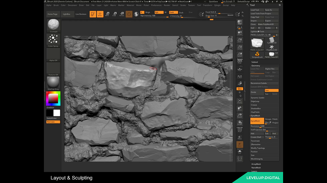Toggle the Rgb channel button
This screenshot has width=327, height=183.
pos(158,12)
